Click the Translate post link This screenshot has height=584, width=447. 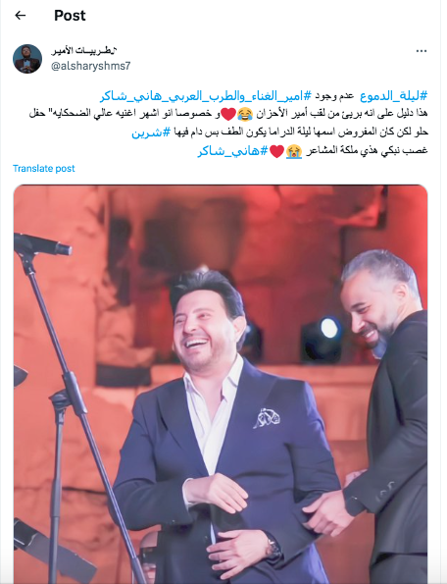pos(43,169)
